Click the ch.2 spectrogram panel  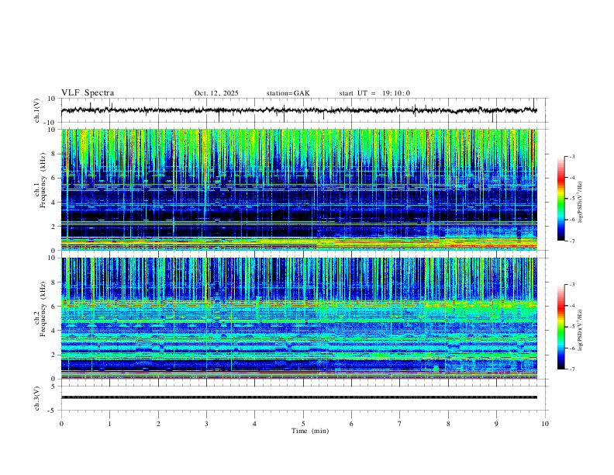299,318
